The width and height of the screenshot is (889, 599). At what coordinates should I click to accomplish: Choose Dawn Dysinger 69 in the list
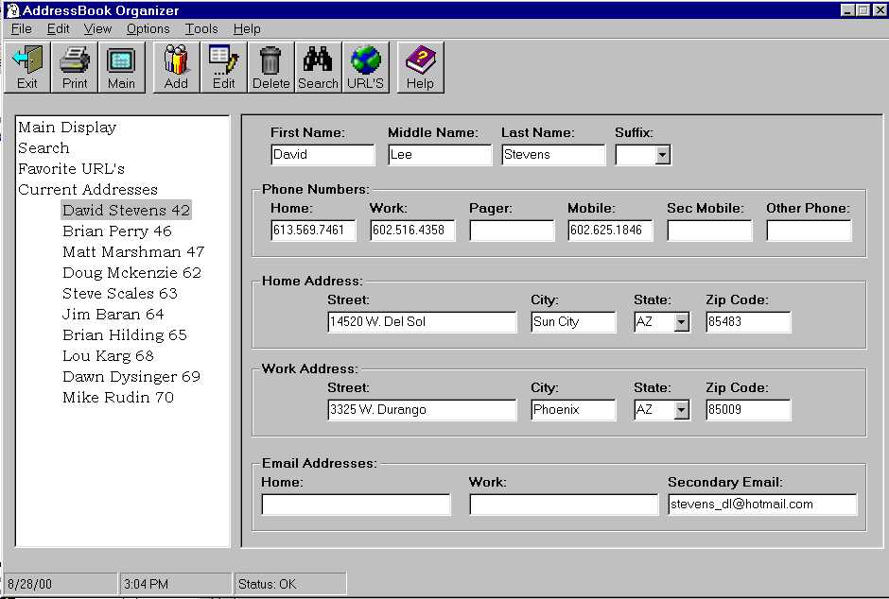(x=131, y=377)
